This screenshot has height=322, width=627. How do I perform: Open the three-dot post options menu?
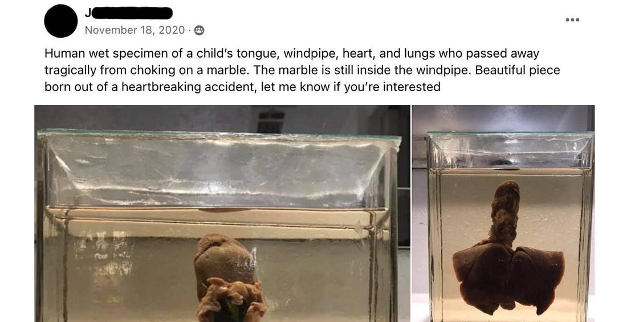tap(572, 20)
